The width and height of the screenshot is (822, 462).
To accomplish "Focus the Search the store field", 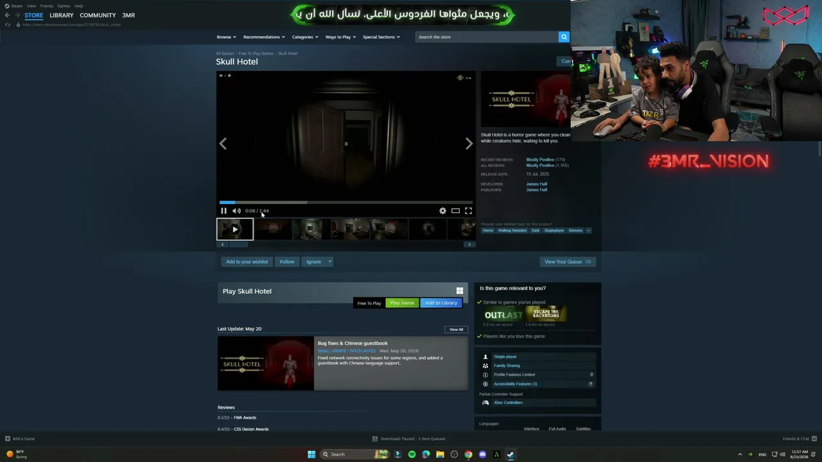I will point(487,37).
